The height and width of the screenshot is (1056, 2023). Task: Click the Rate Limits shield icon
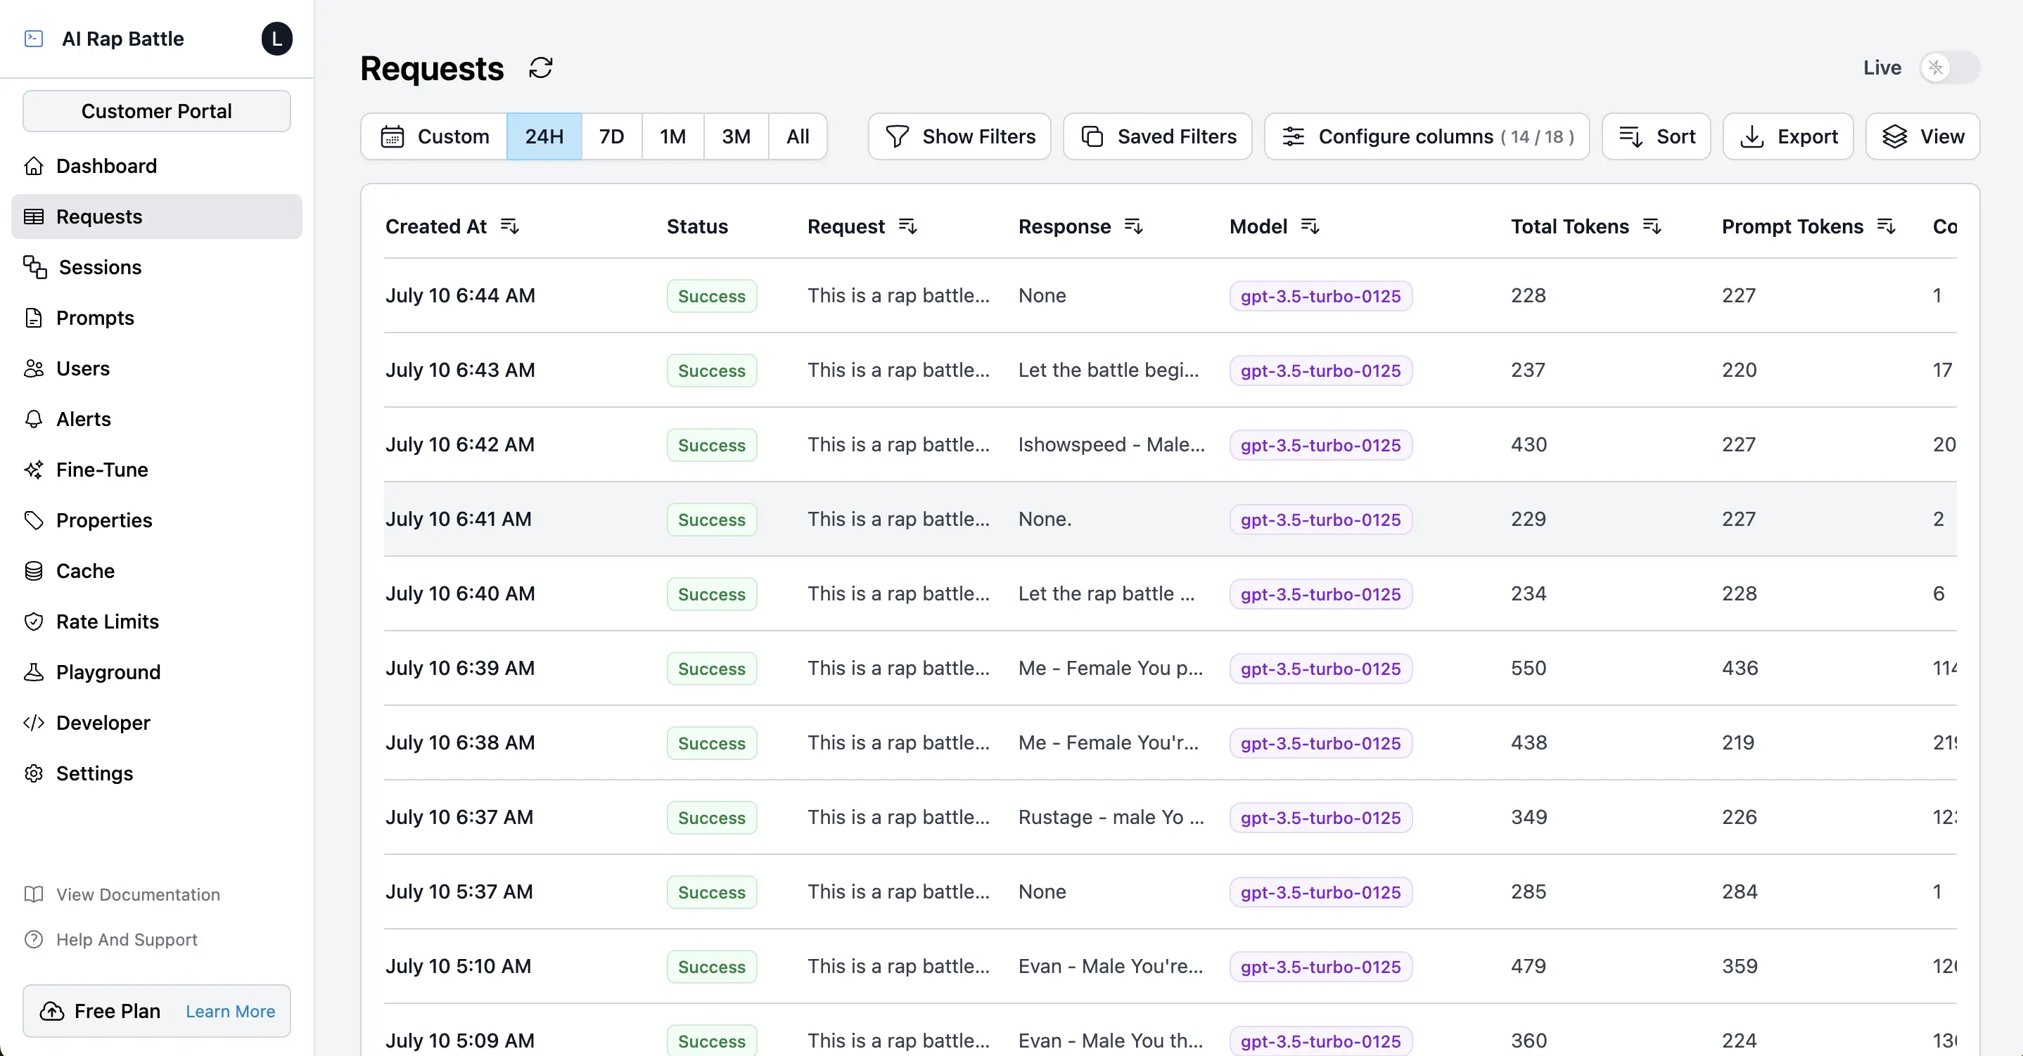pos(34,622)
